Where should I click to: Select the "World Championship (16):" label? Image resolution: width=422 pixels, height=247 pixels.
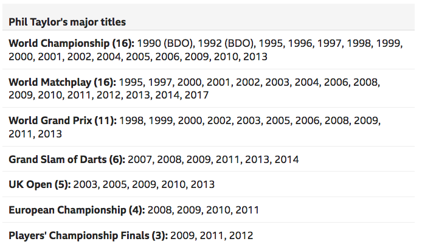71,43
